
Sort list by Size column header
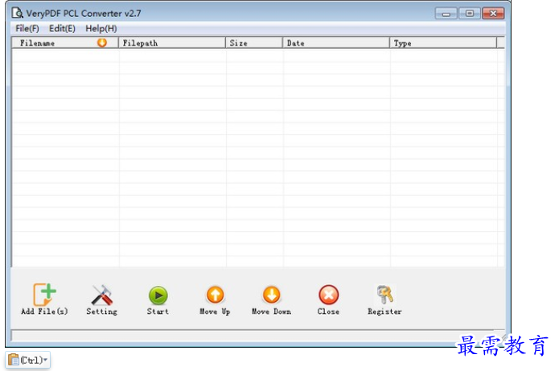point(253,43)
